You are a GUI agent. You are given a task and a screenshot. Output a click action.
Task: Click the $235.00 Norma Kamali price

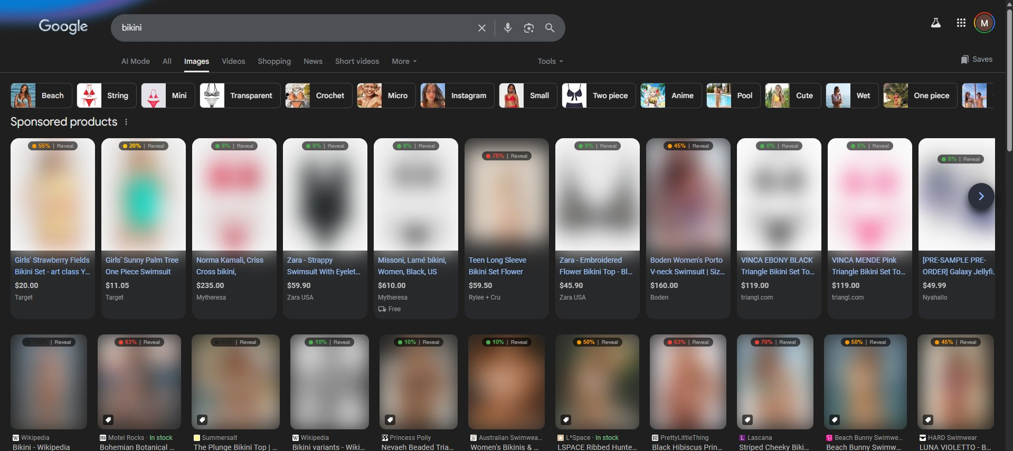[x=210, y=285]
